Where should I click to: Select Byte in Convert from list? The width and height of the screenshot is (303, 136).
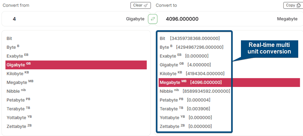[x=76, y=47]
